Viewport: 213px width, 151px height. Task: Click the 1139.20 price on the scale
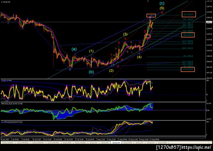[x=209, y=34]
